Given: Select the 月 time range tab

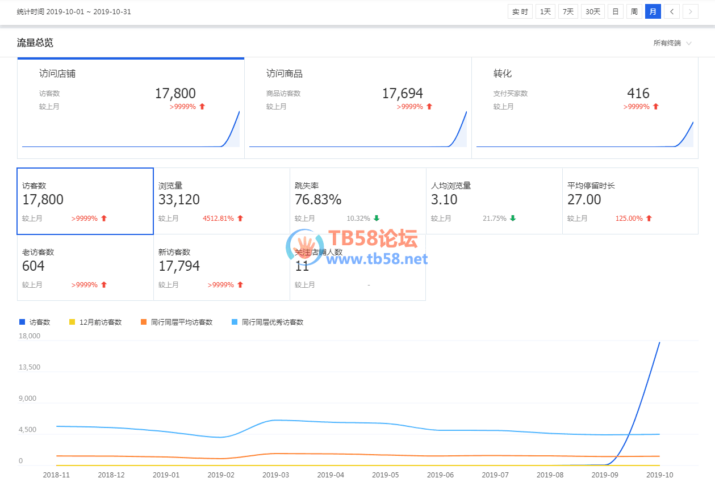Looking at the screenshot, I should tap(653, 11).
